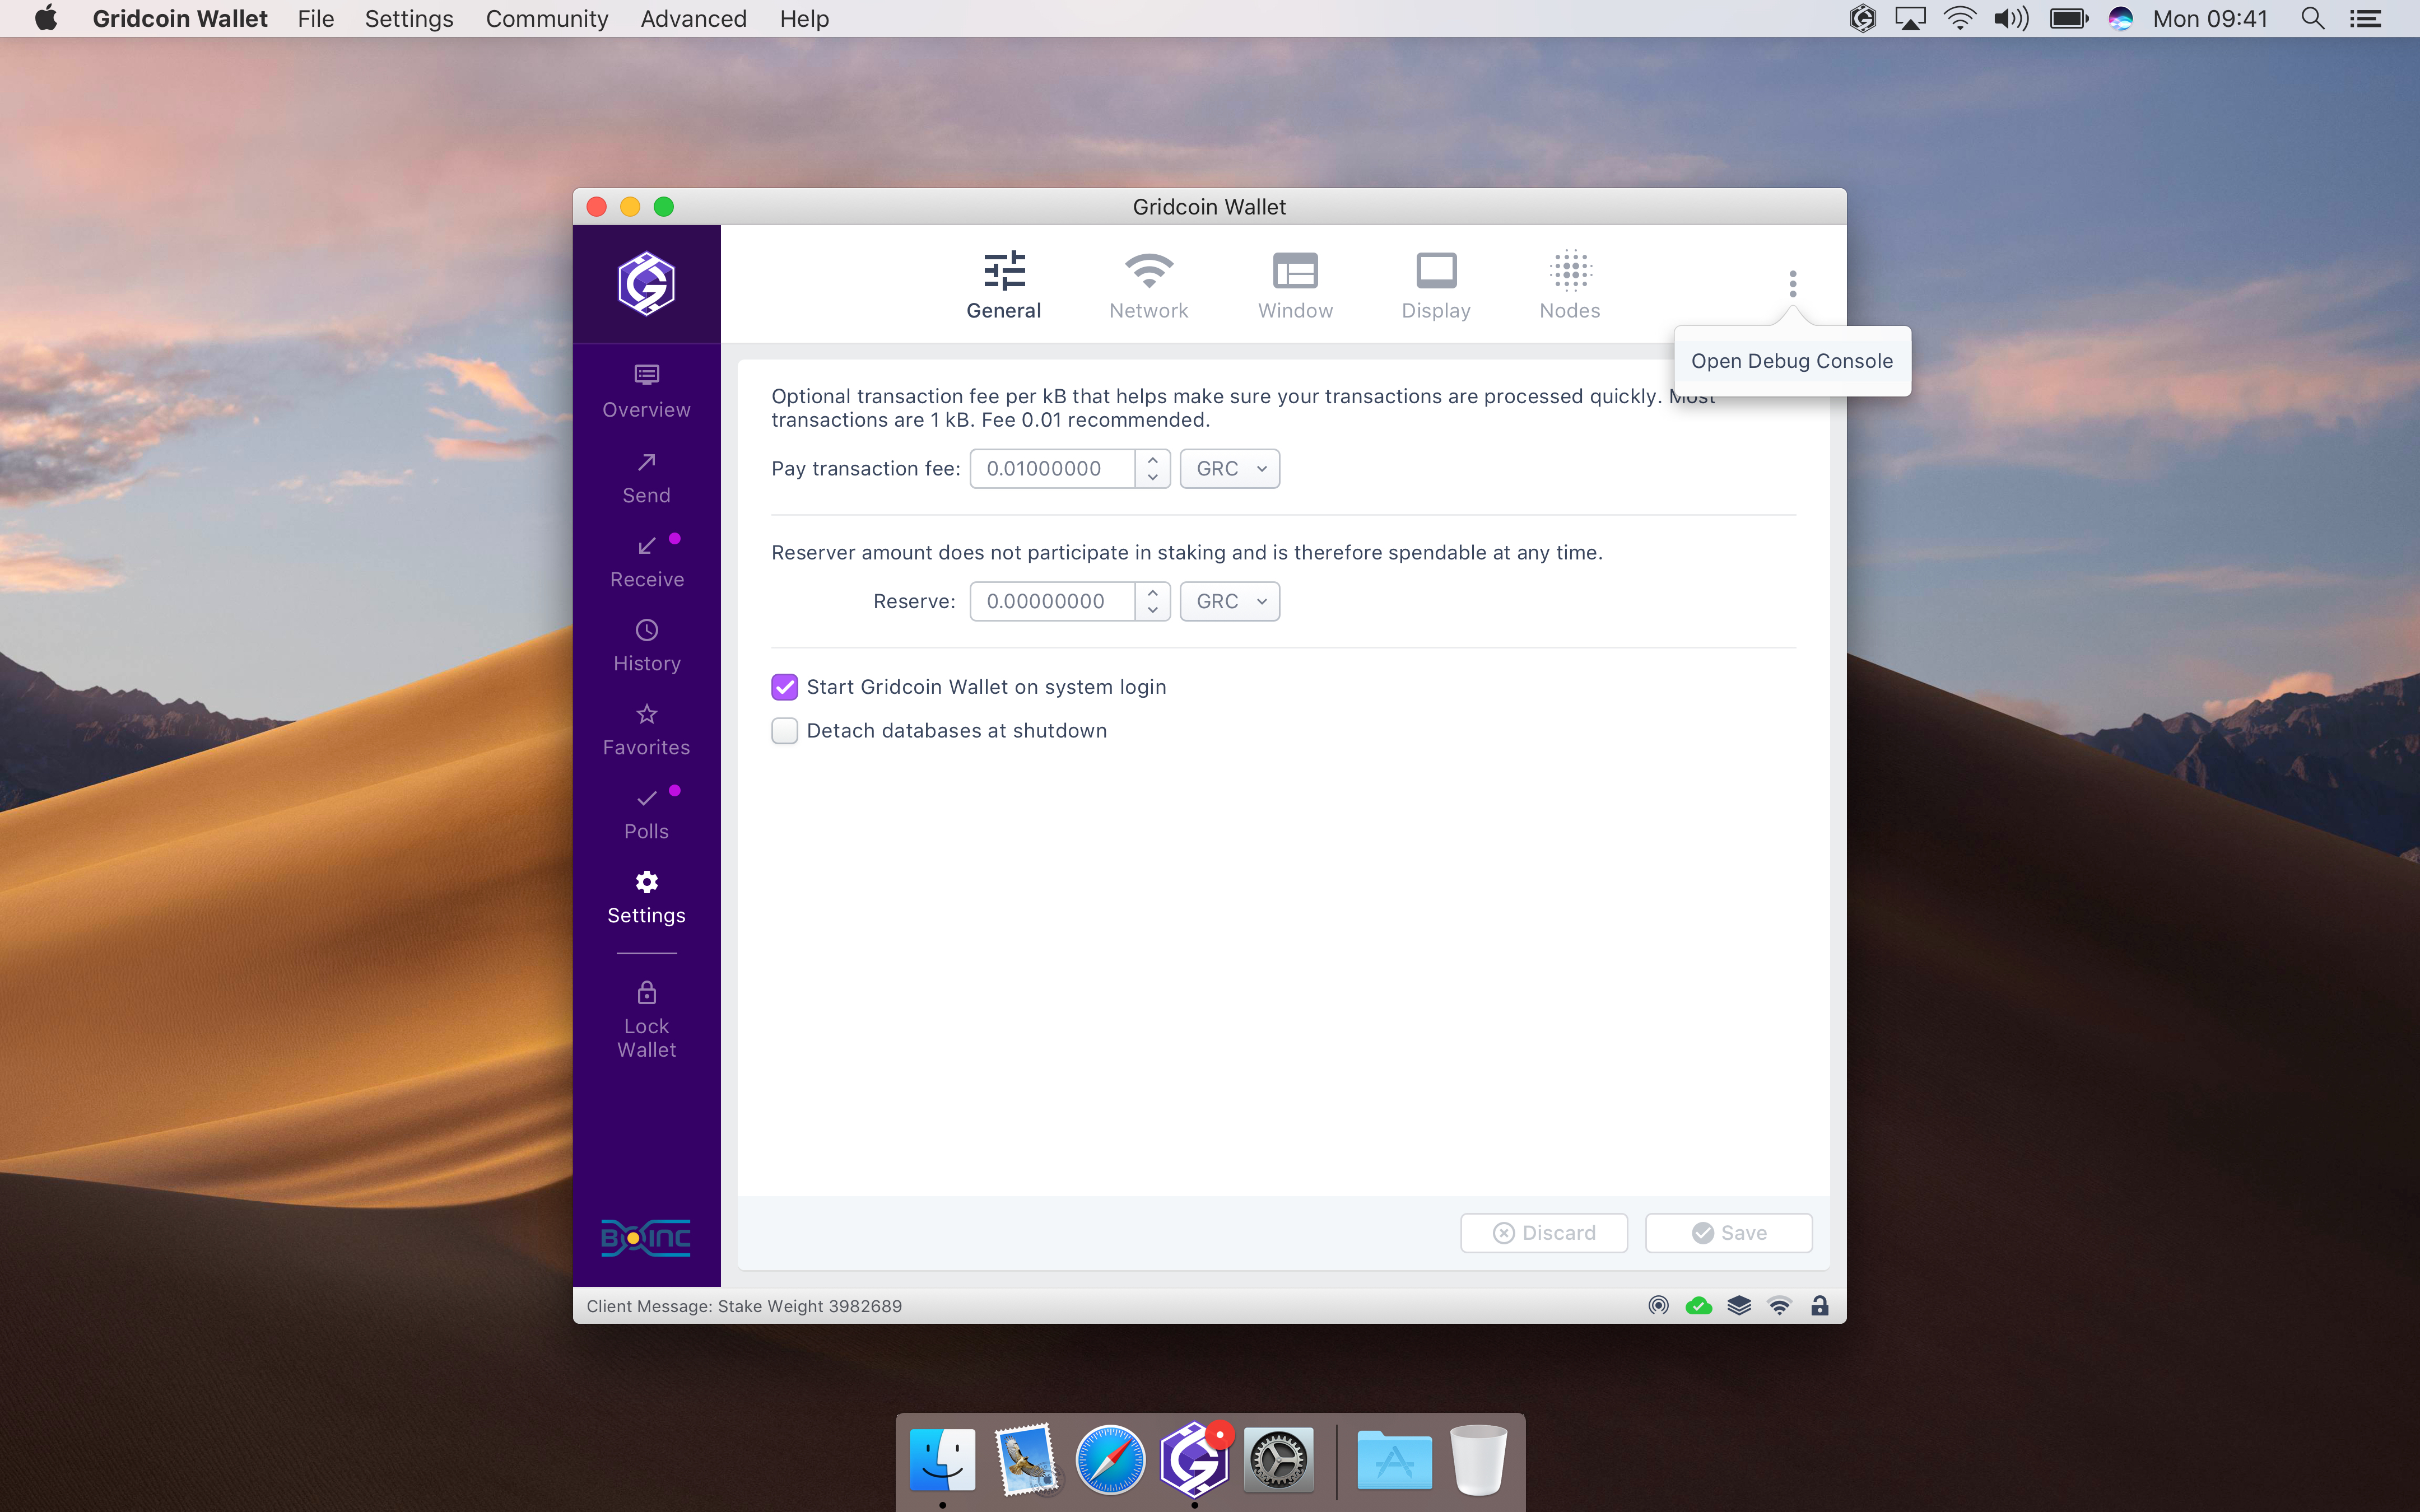Open the Advanced menu
The height and width of the screenshot is (1512, 2420).
pyautogui.click(x=693, y=19)
